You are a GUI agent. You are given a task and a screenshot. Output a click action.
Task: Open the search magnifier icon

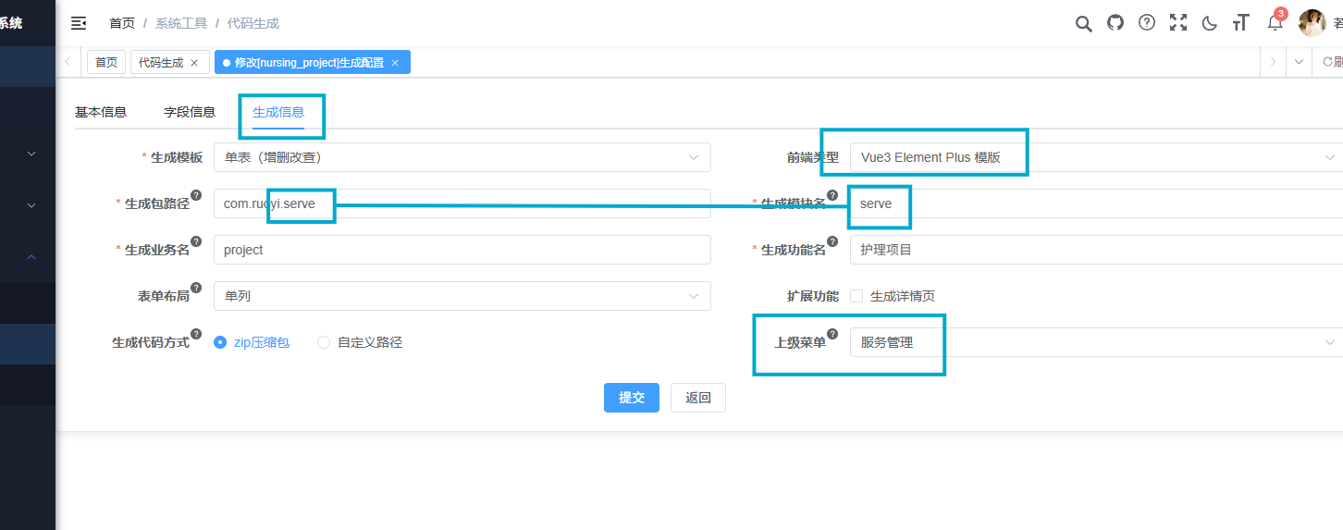(1083, 23)
